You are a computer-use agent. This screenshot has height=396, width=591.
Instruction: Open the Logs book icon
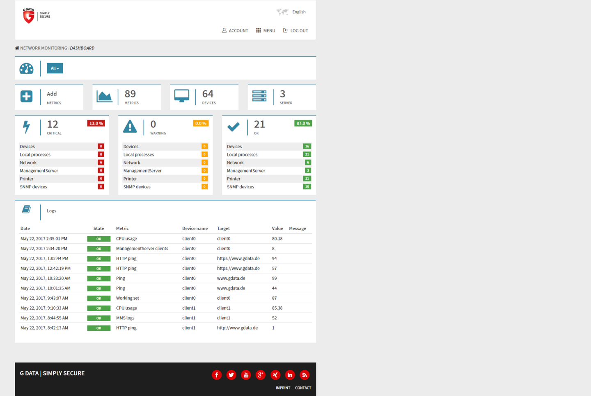27,210
